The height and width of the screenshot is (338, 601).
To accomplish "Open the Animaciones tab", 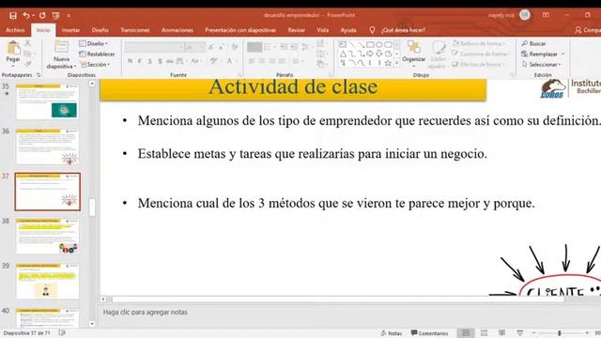I will point(177,30).
